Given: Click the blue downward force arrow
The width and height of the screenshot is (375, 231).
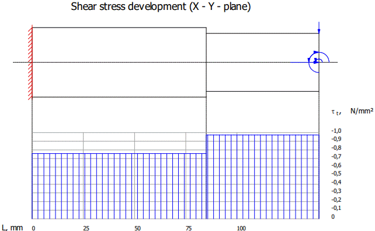Looking at the screenshot, I should 319,27.
